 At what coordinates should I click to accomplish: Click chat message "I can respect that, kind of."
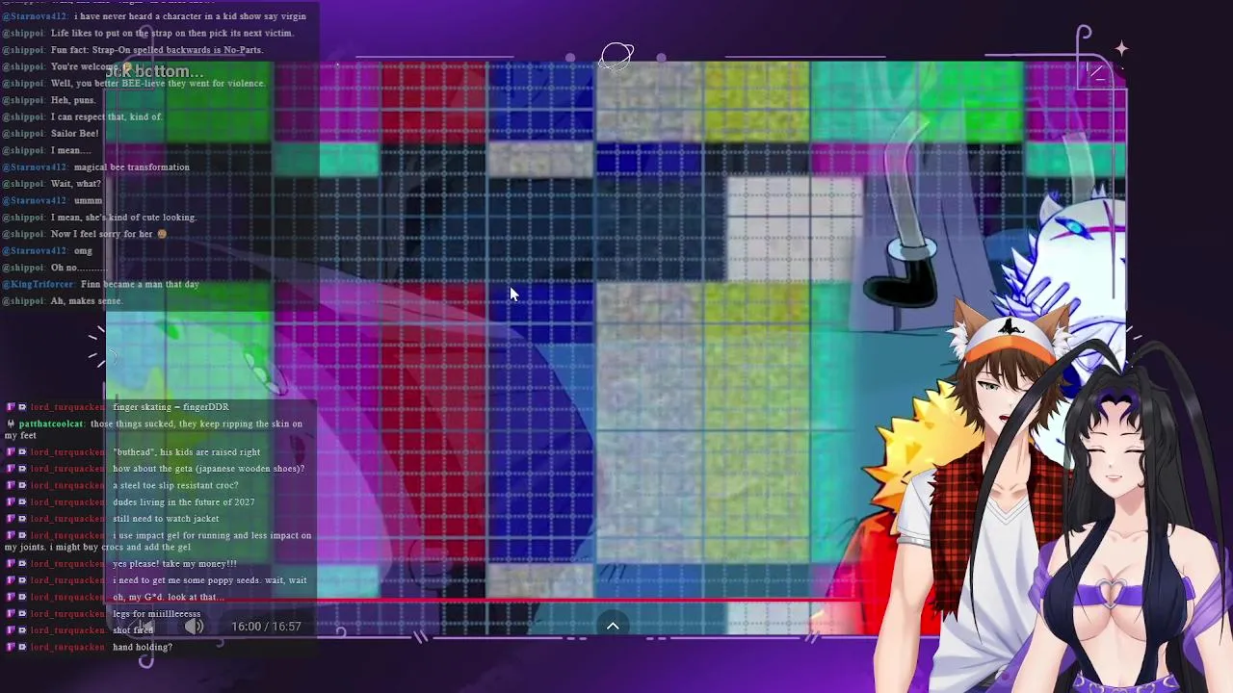pyautogui.click(x=107, y=116)
